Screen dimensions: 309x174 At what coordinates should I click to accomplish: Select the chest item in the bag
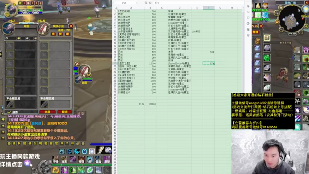[267, 38]
